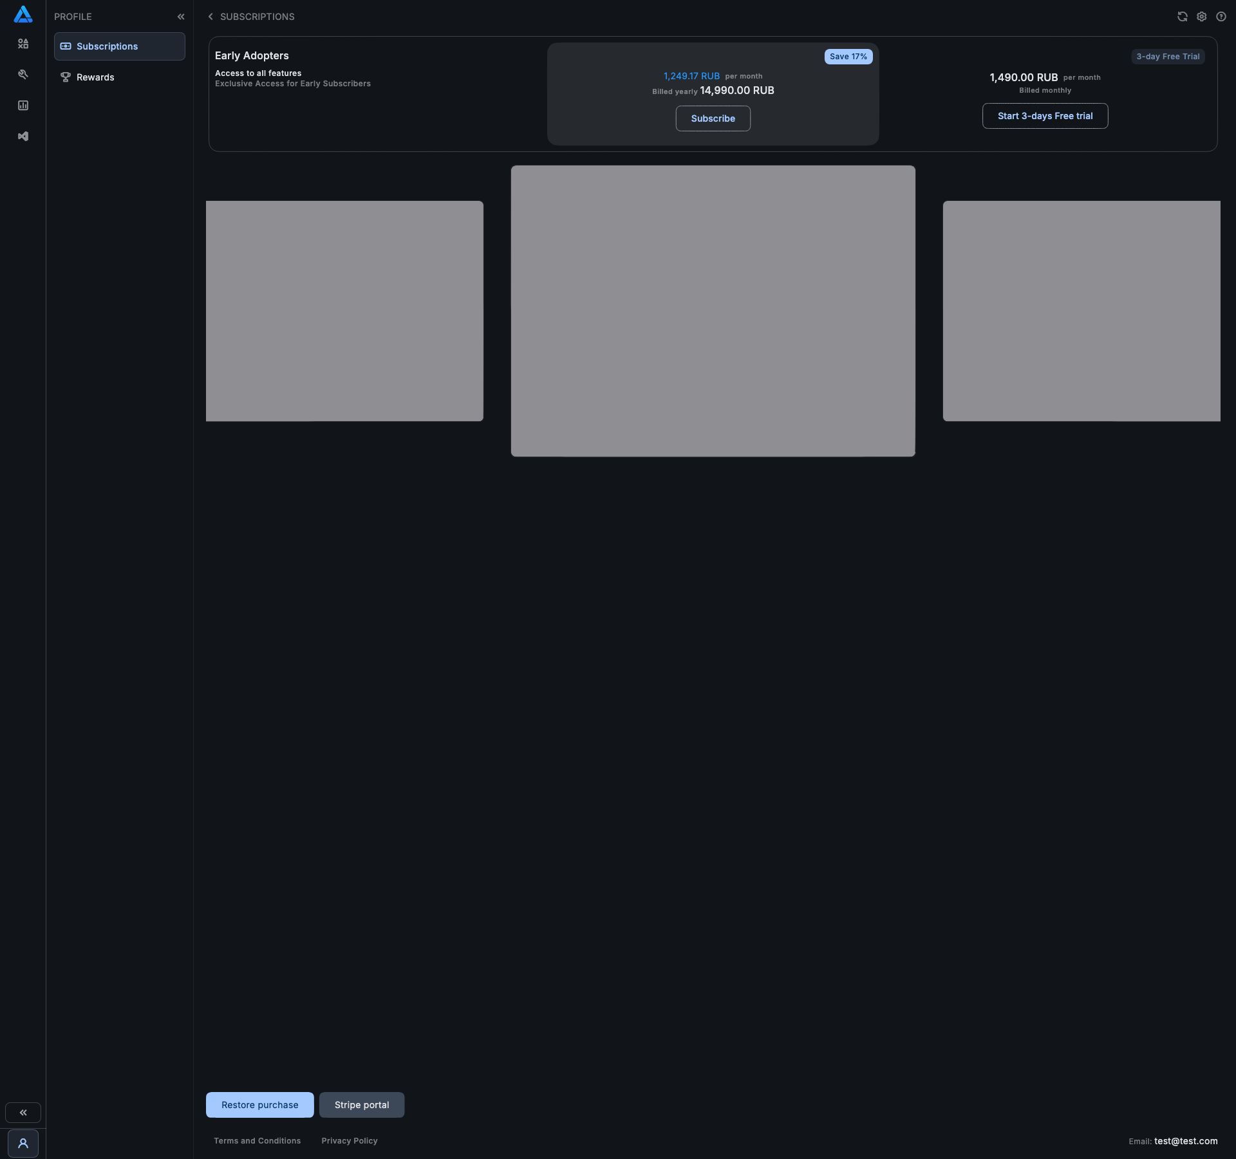The height and width of the screenshot is (1159, 1236).
Task: Open the Terms and Conditions link
Action: (257, 1141)
